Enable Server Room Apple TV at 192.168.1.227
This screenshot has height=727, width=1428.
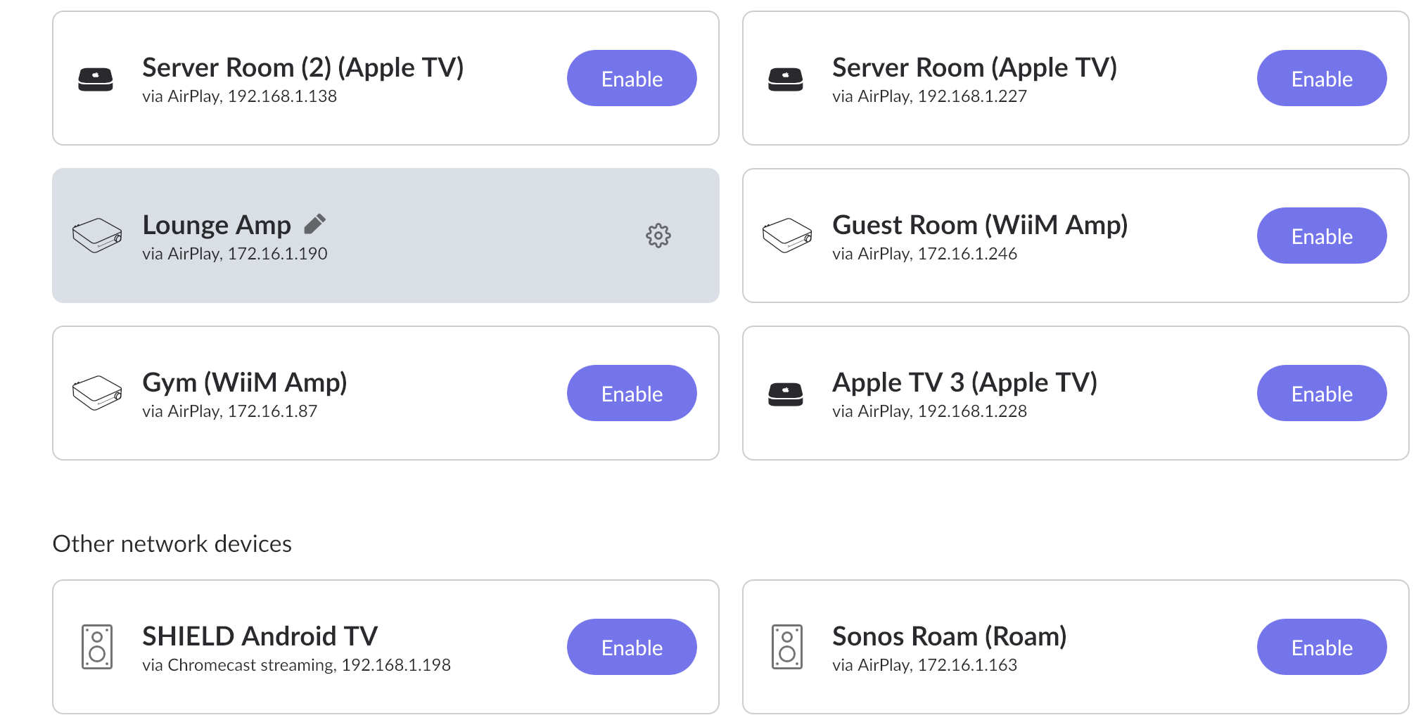1322,78
